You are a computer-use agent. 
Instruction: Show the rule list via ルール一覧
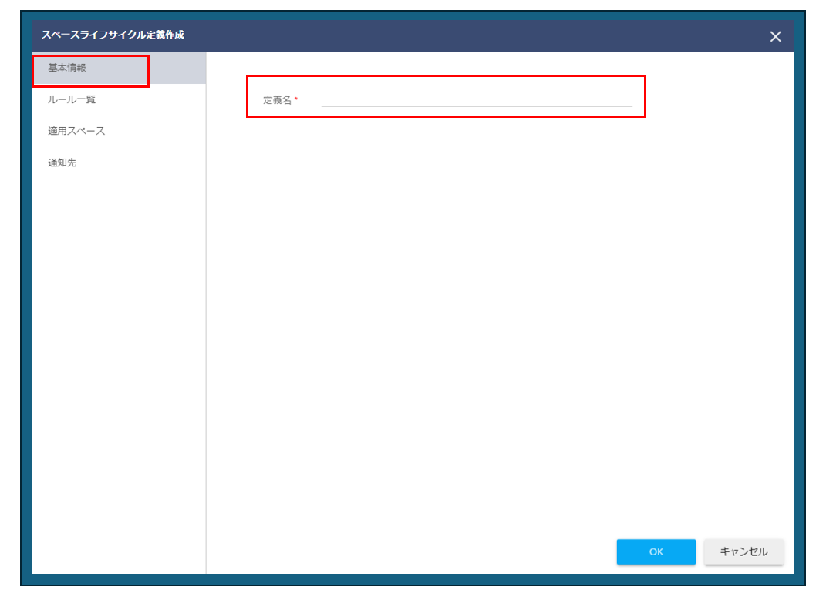pos(72,99)
